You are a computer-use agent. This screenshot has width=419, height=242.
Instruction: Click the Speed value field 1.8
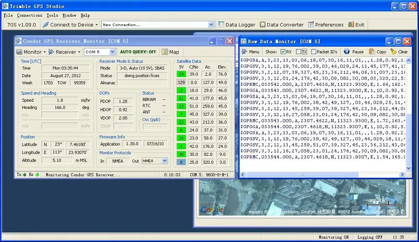click(60, 100)
